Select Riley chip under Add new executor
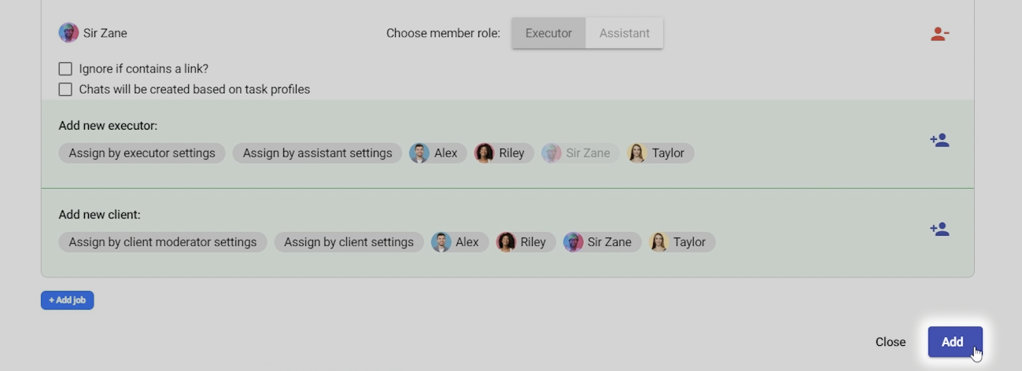Image resolution: width=1022 pixels, height=371 pixels. [x=504, y=153]
